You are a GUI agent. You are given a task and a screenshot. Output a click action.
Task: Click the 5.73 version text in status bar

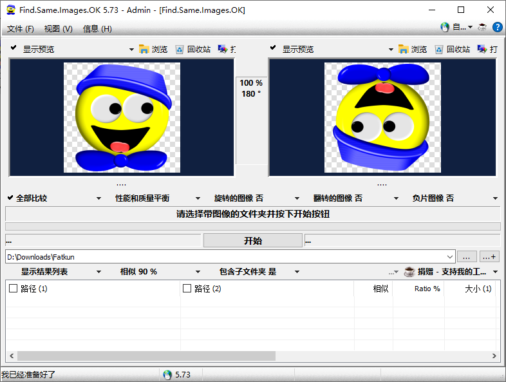pyautogui.click(x=183, y=375)
